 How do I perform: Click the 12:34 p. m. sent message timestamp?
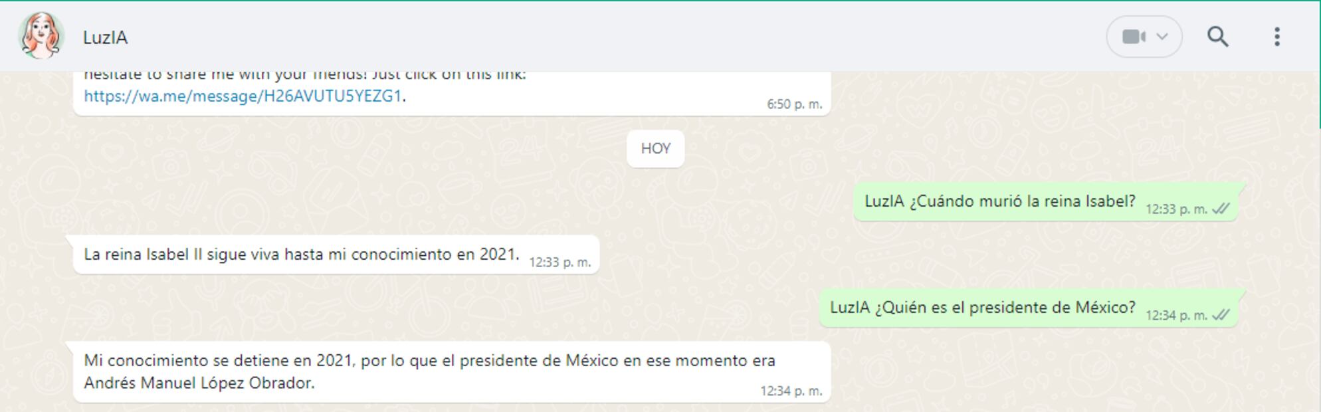1176,316
